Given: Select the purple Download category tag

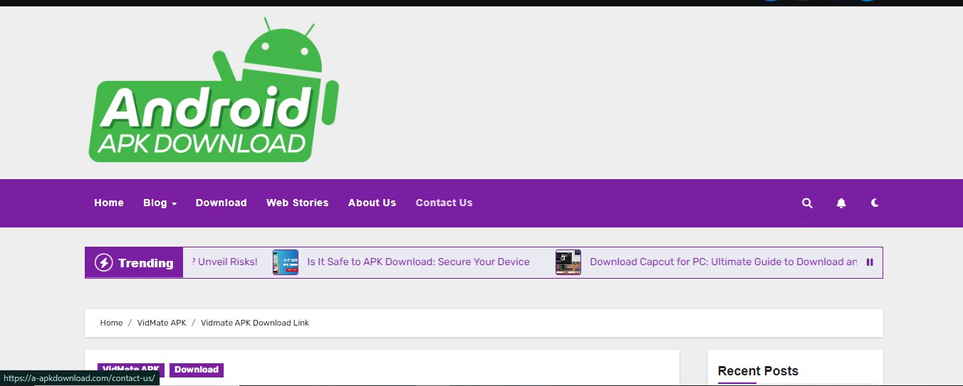Looking at the screenshot, I should coord(197,370).
